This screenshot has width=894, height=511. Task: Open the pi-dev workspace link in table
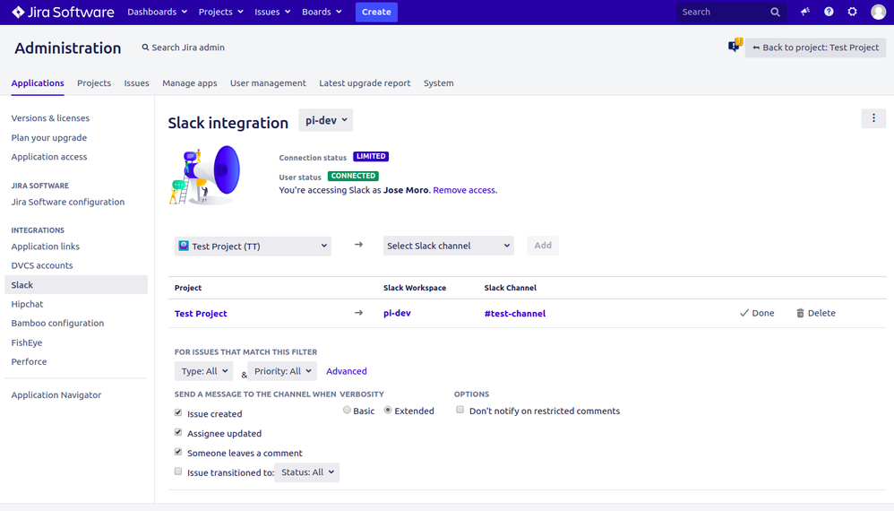(397, 313)
